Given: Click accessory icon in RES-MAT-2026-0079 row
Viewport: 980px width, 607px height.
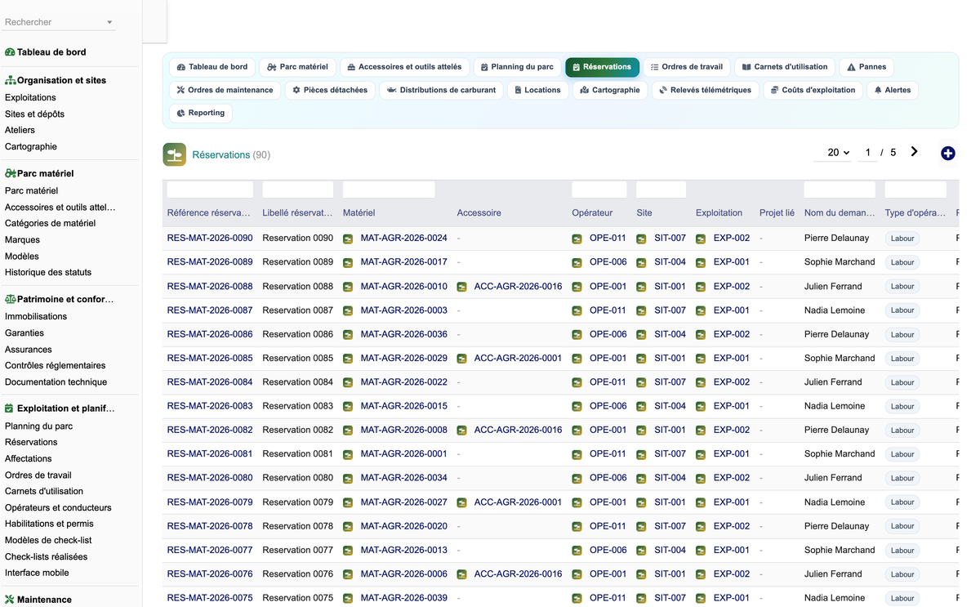Looking at the screenshot, I should coord(461,502).
